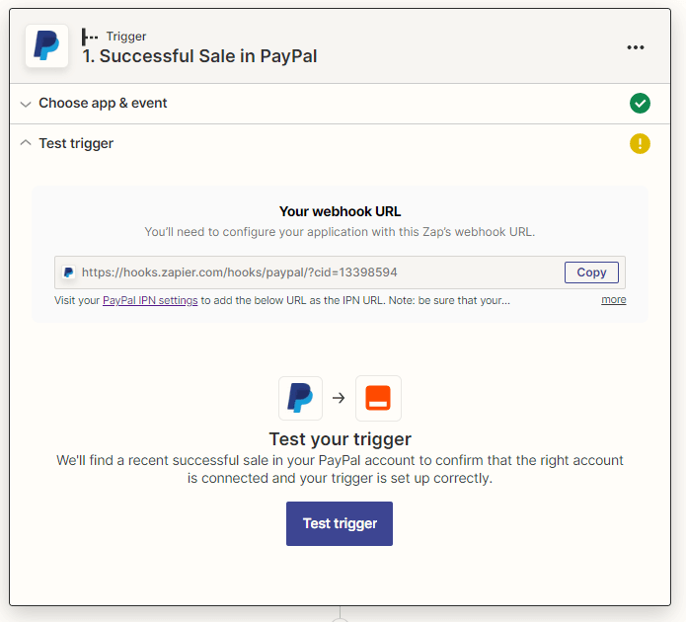Click the PayPal logo in the step header
Image resolution: width=686 pixels, height=622 pixels.
coord(46,45)
